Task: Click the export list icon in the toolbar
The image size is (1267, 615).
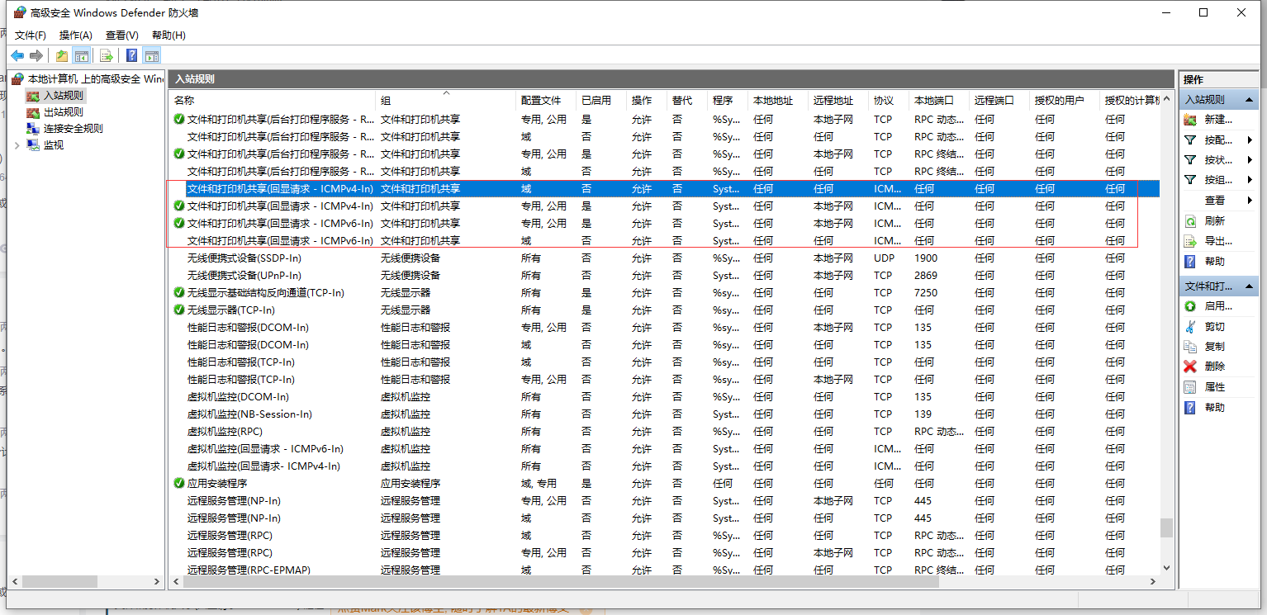Action: tap(106, 56)
